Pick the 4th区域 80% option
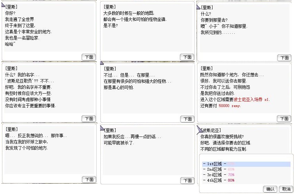 pyautogui.click(x=219, y=180)
